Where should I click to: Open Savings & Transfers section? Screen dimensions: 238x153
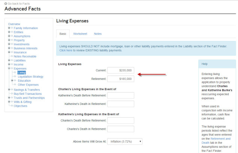(x=27, y=90)
